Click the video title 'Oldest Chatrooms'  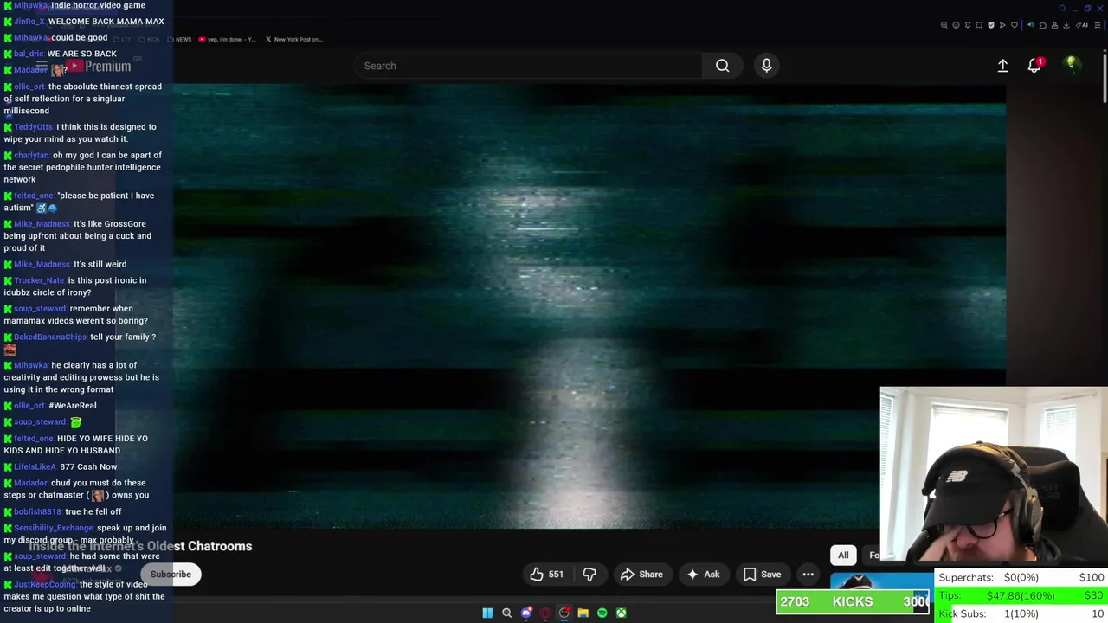(x=199, y=546)
